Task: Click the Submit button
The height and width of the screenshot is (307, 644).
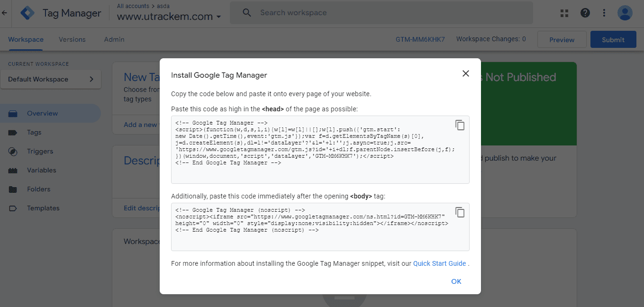Action: (613, 40)
